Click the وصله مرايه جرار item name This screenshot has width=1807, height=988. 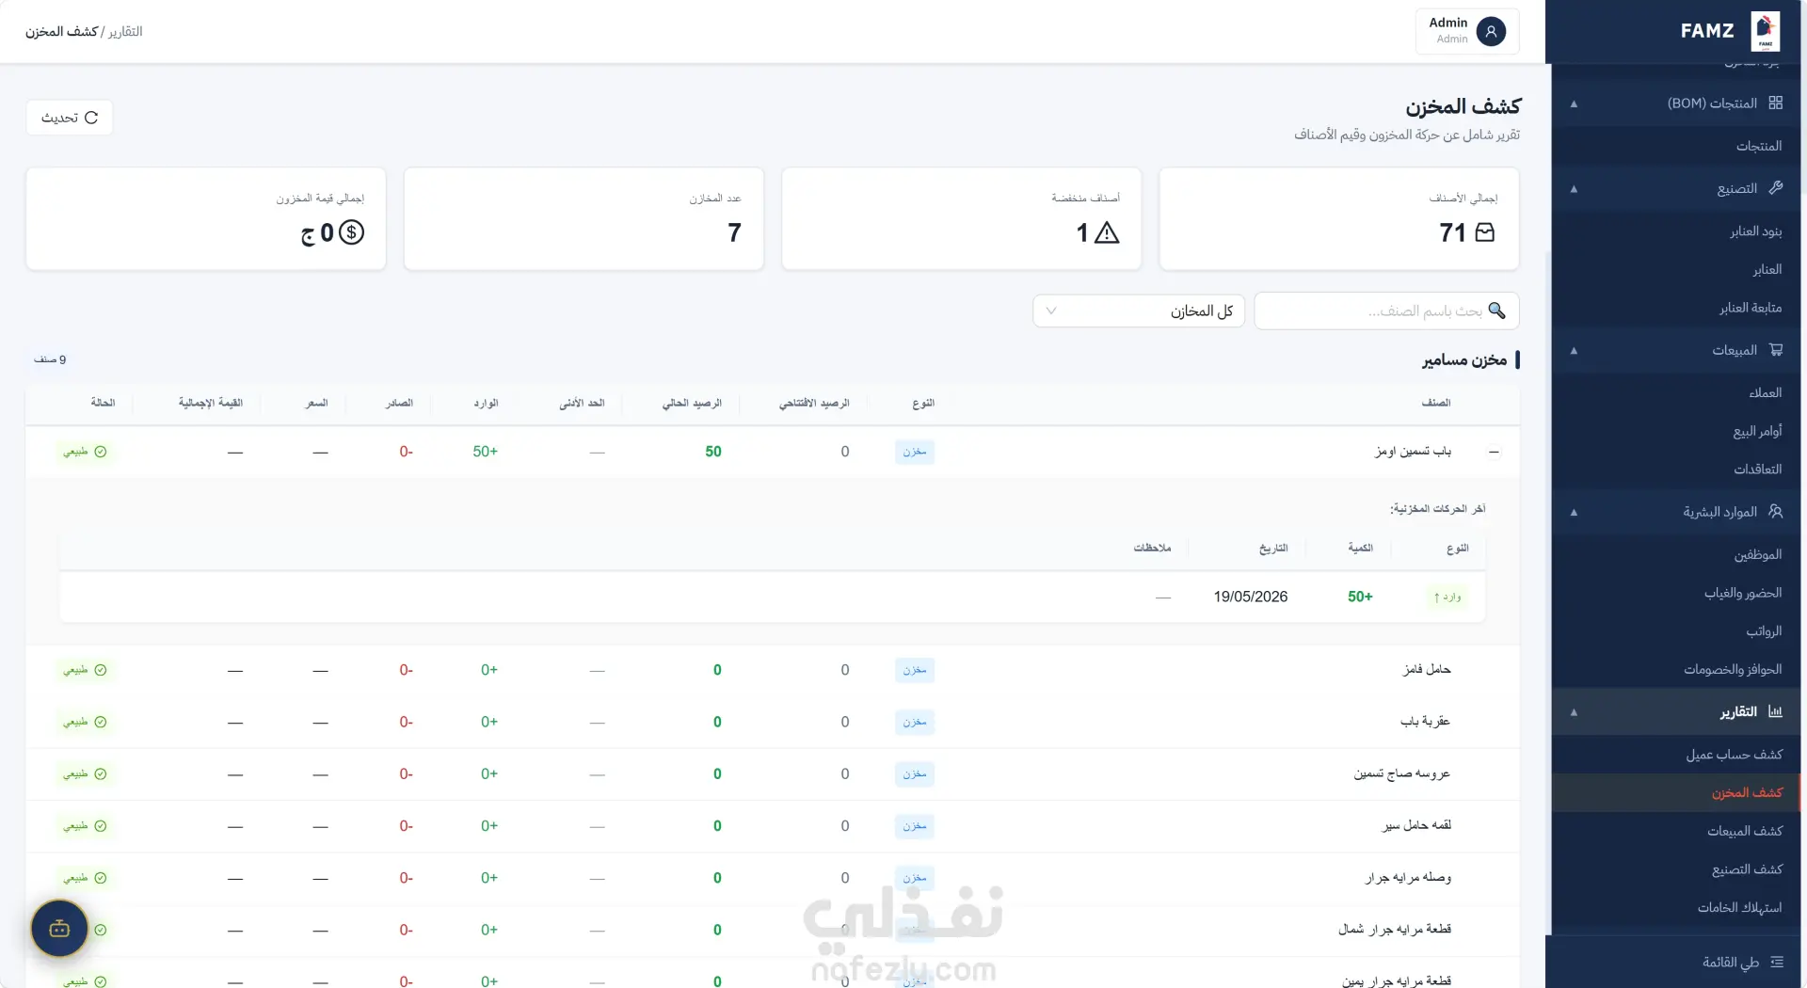(x=1408, y=878)
